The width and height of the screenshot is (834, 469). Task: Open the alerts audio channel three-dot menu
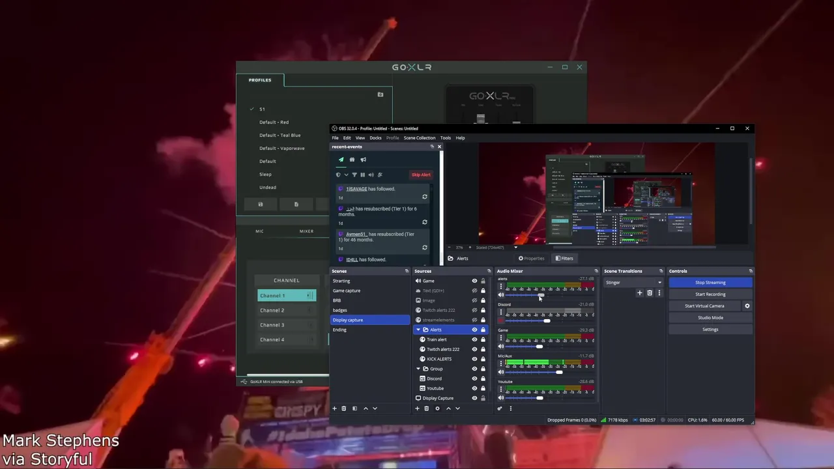pos(500,287)
